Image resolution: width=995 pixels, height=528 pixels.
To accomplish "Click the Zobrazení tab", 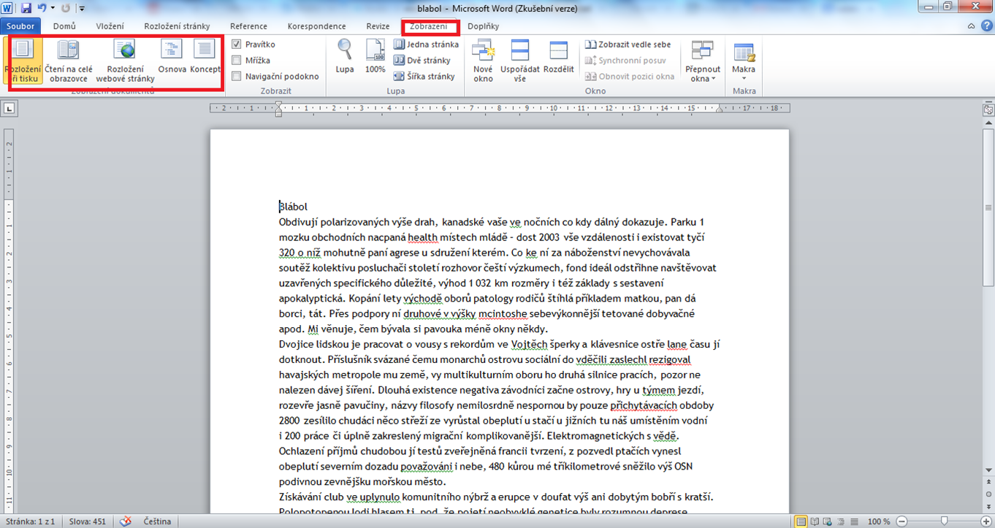I will [x=429, y=26].
